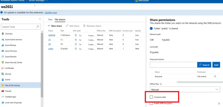Click the Share permissions search input
The height and width of the screenshot is (107, 223).
tap(173, 65)
